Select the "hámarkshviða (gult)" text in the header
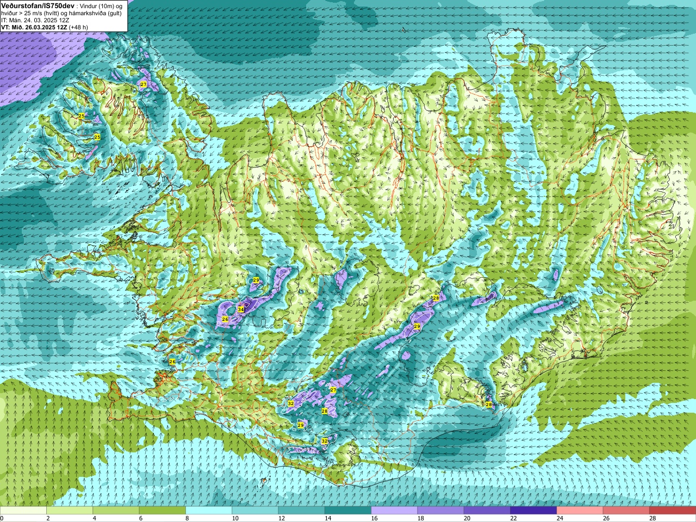 point(96,13)
